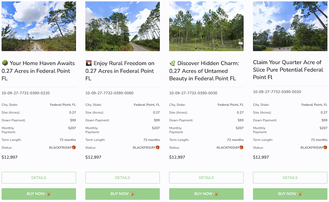The width and height of the screenshot is (329, 202).
Task: View the fenced pine forest photo of parcel 0030
Action: tap(206, 26)
